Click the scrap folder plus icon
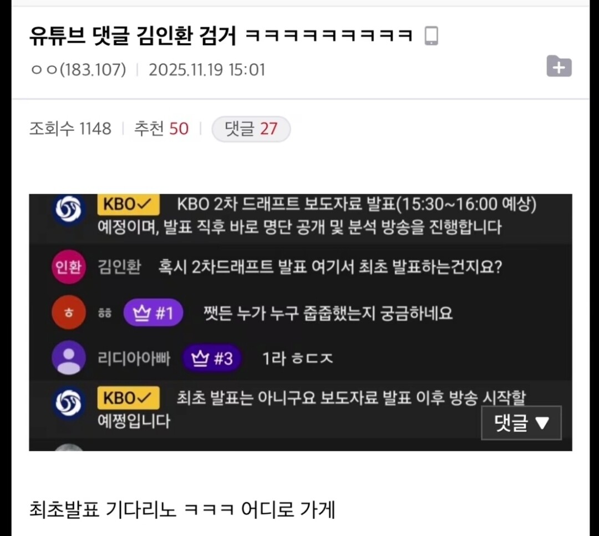Screen dimensions: 599x536 tap(559, 66)
